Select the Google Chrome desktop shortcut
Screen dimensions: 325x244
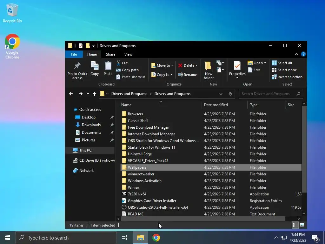[12, 46]
